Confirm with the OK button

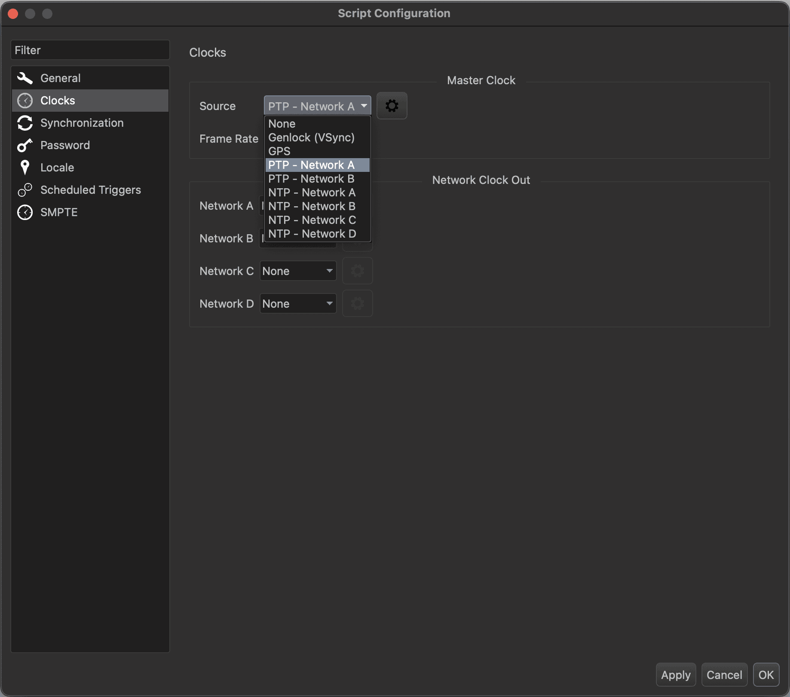[x=766, y=675]
